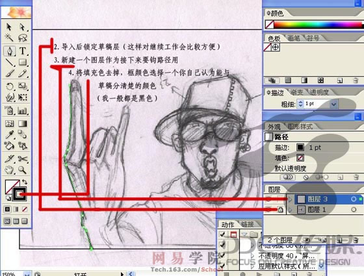Select the Gradient tool
Image resolution: width=364 pixels, height=276 pixels.
coord(23,123)
